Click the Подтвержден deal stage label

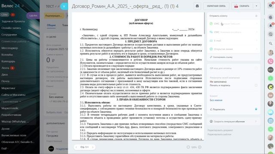tap(54, 16)
